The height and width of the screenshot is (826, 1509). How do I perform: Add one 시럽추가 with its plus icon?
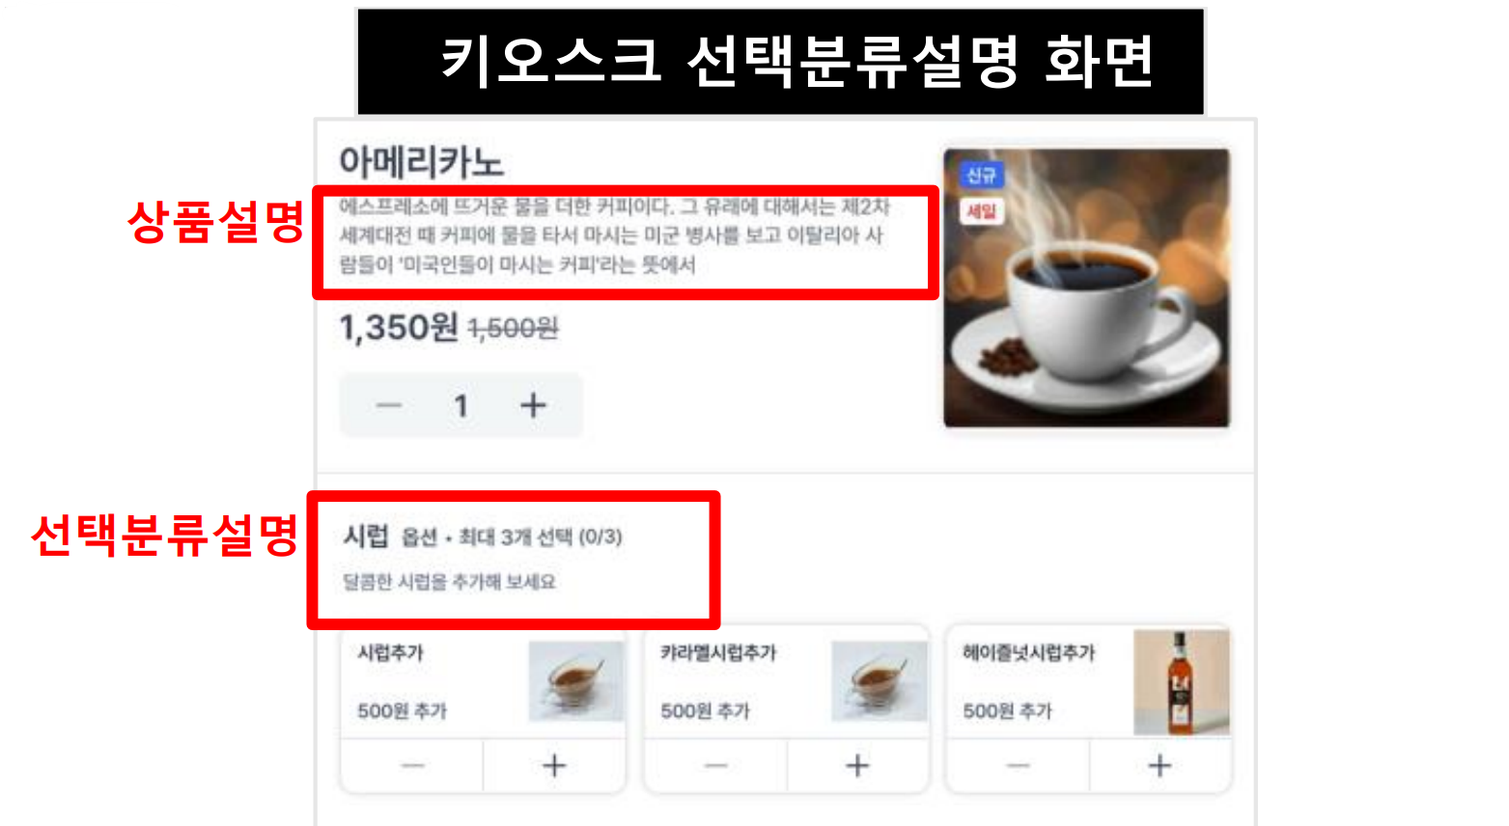(554, 766)
